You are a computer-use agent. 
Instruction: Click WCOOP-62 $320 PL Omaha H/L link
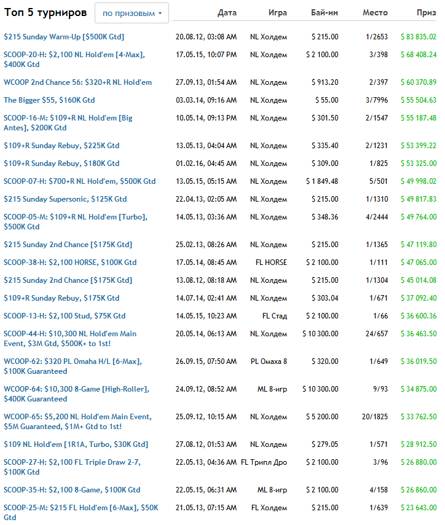(x=77, y=361)
